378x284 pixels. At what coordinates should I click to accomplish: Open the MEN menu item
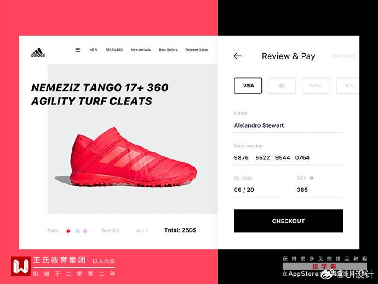pyautogui.click(x=93, y=50)
